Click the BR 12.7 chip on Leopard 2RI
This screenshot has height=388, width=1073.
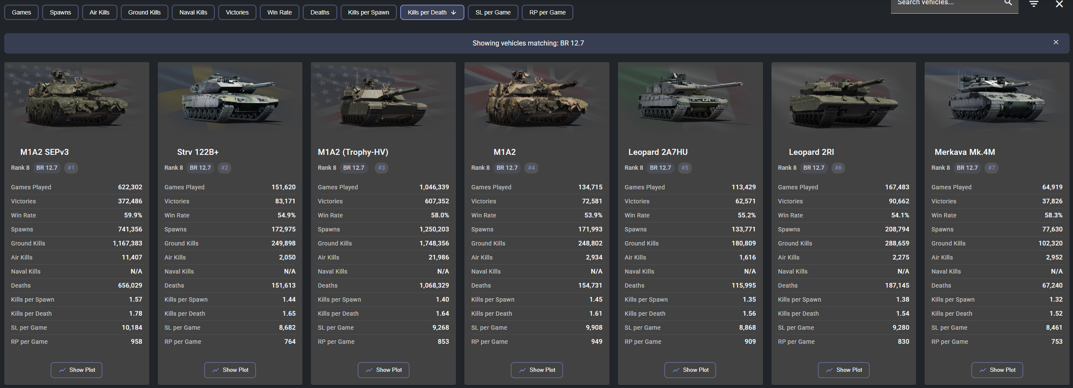pos(814,168)
